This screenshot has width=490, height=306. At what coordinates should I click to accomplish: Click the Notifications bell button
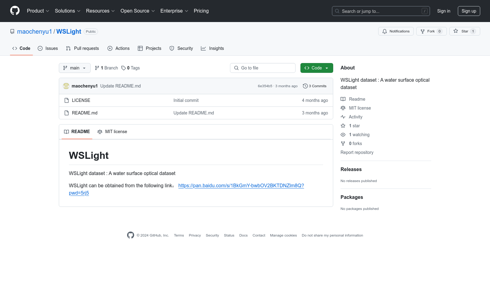point(396,31)
